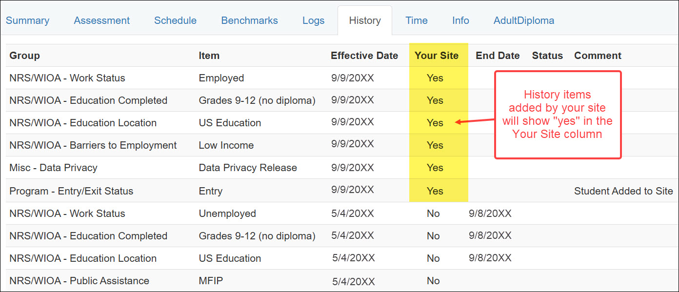Select the currently active History tab
The width and height of the screenshot is (679, 292).
[x=364, y=20]
